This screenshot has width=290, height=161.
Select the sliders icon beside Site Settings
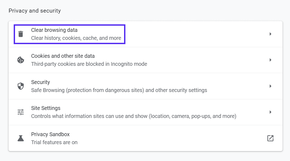click(21, 112)
